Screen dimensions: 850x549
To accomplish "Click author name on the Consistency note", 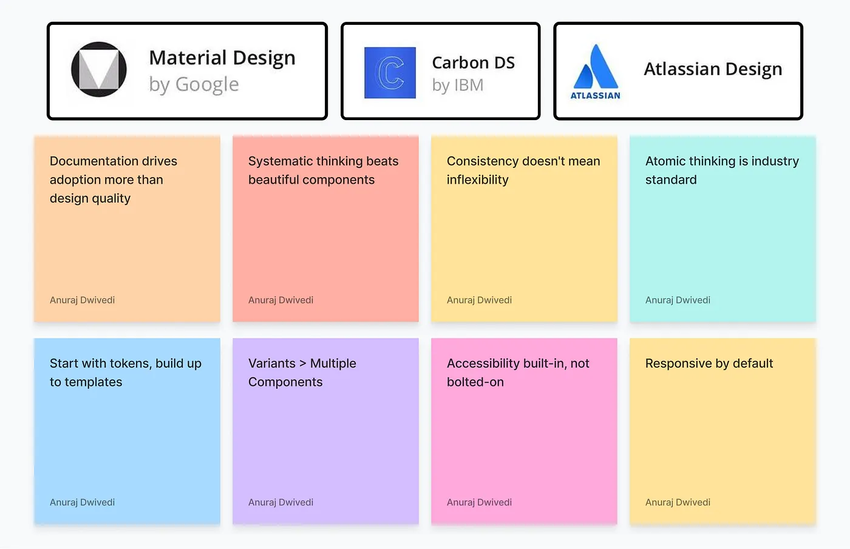I will pyautogui.click(x=480, y=300).
